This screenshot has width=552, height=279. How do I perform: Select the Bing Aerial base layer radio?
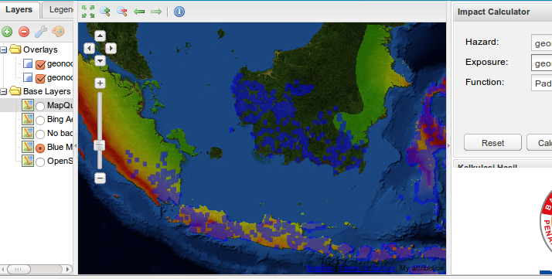click(x=40, y=120)
